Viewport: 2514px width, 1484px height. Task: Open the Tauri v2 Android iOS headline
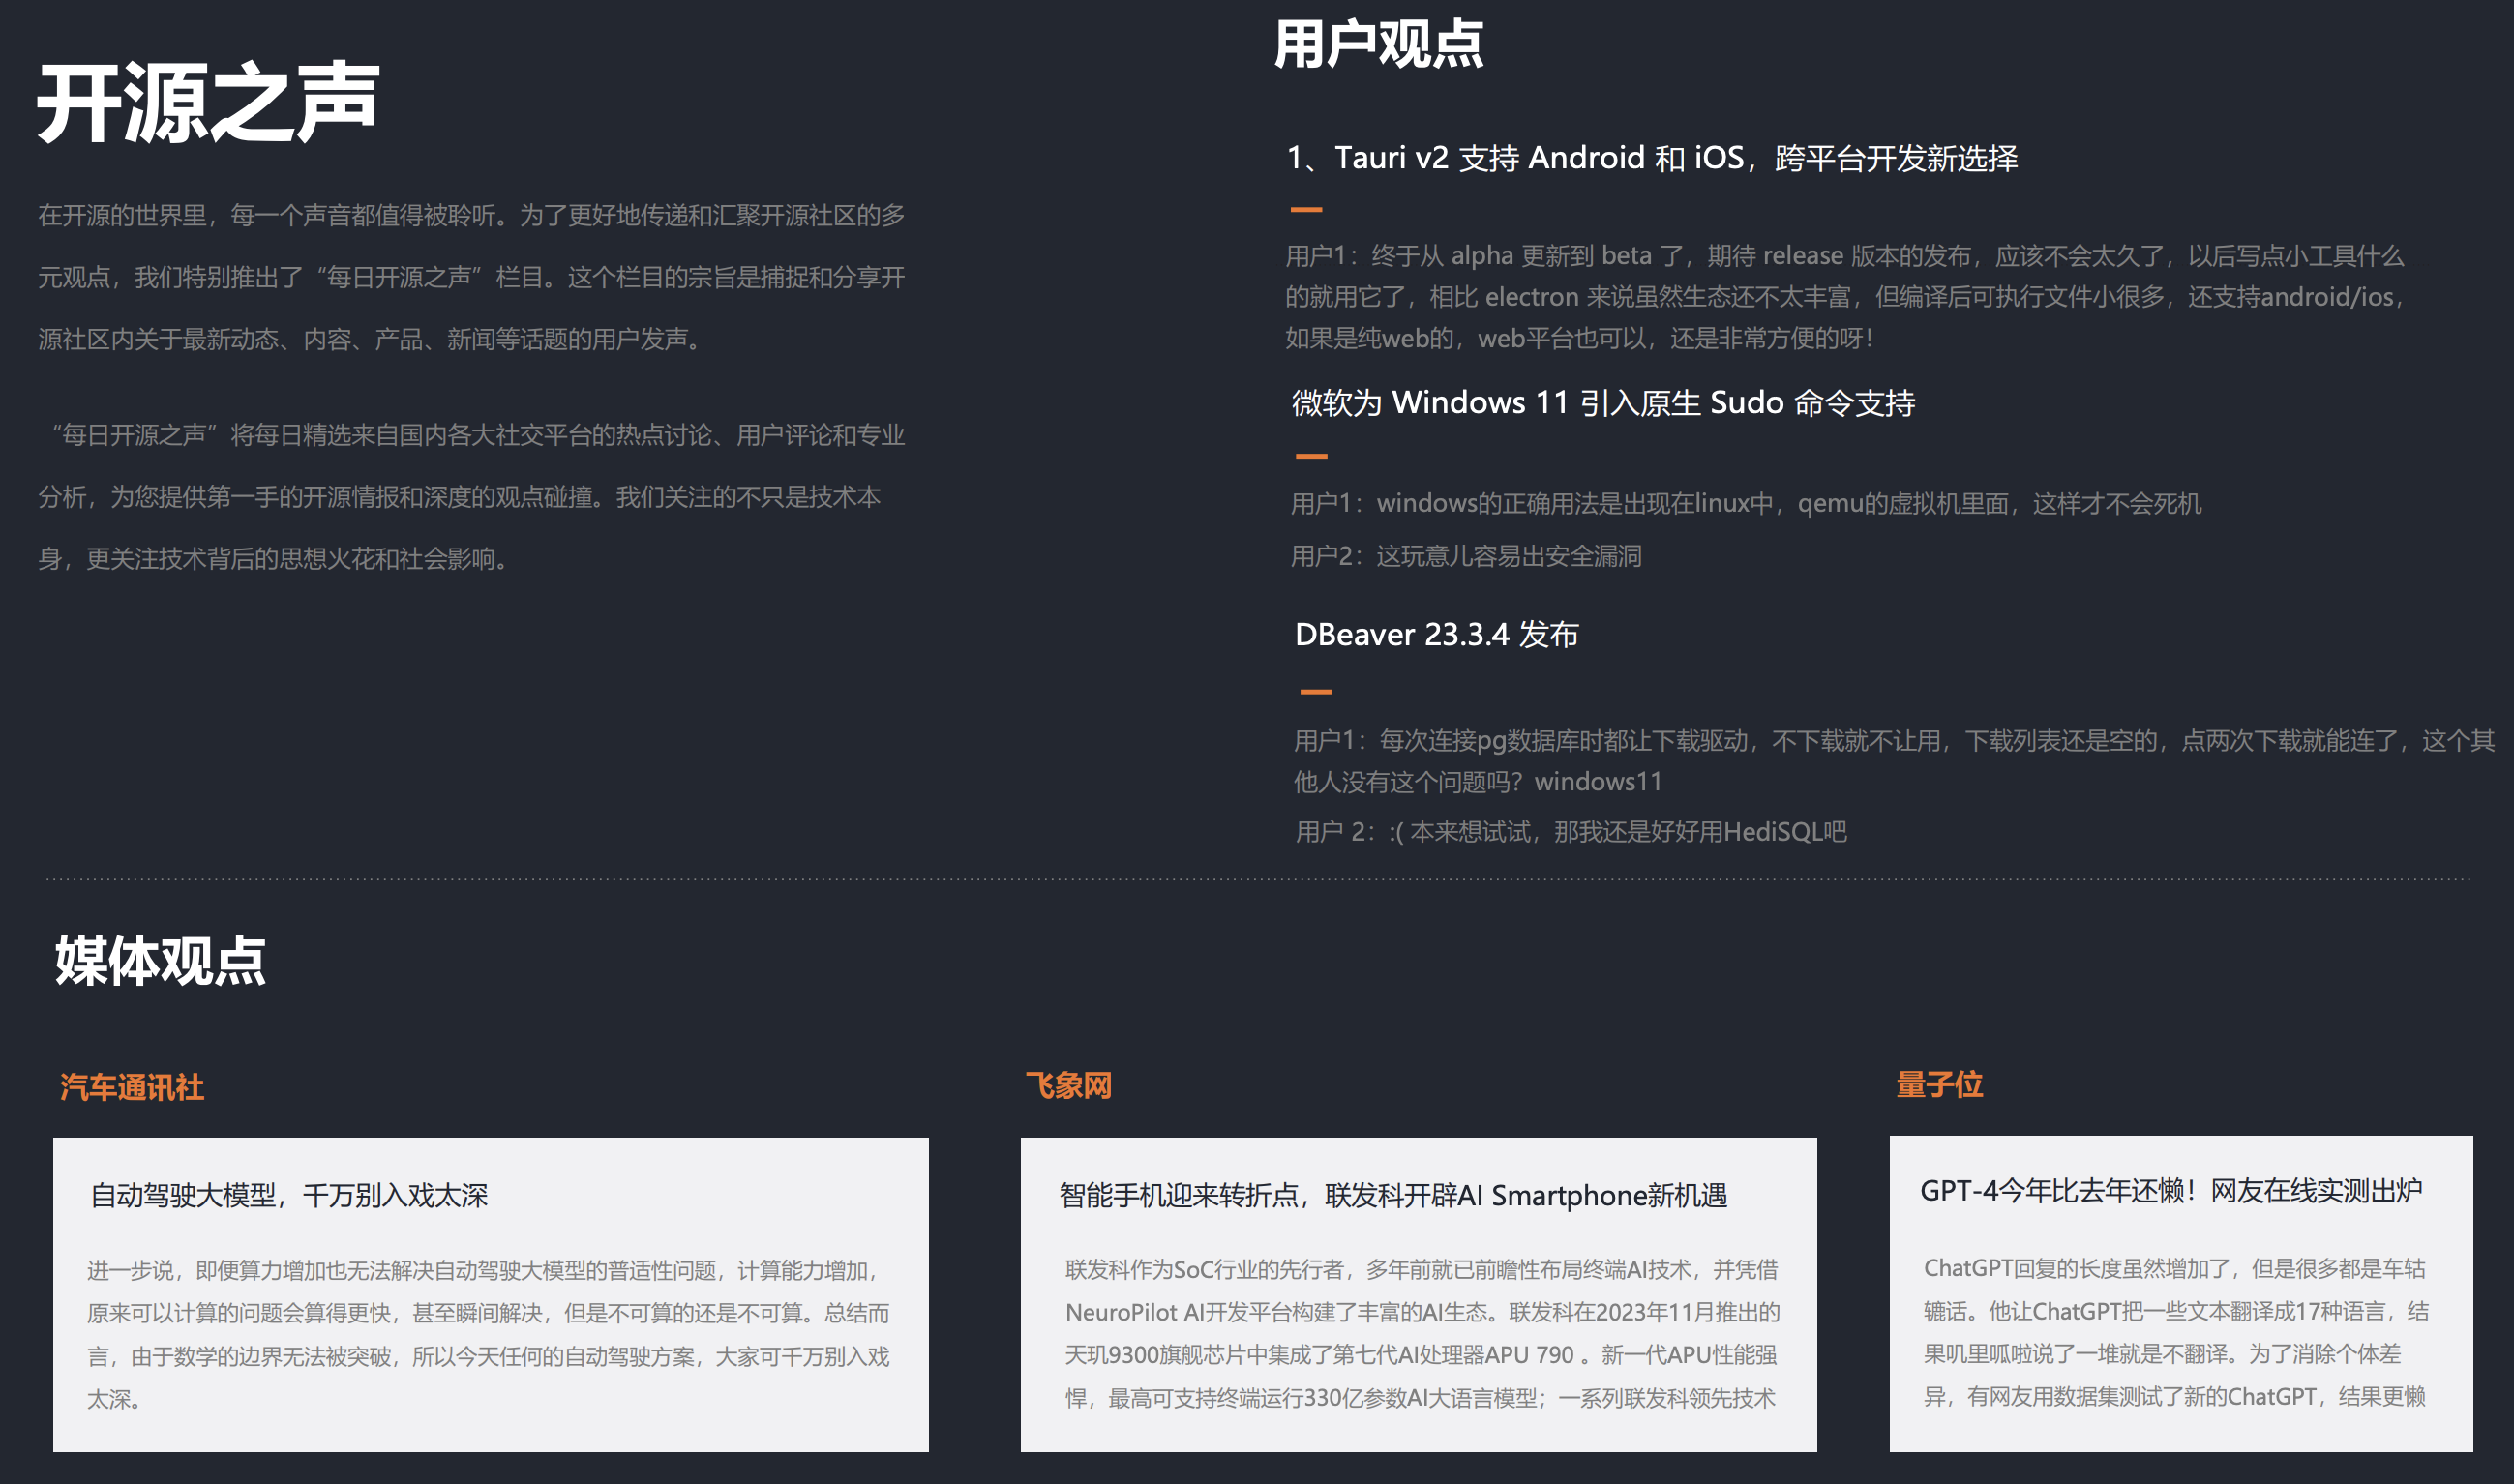click(x=1651, y=158)
